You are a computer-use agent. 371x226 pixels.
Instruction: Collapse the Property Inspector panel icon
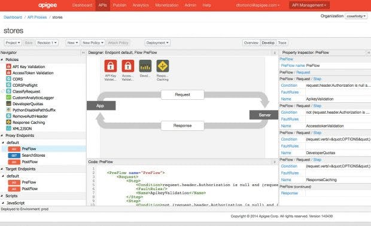(369, 53)
